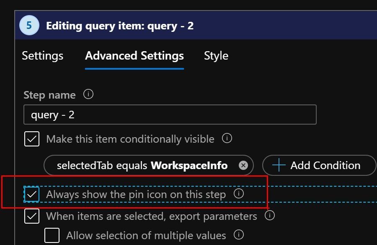Uncheck Make this item conditionally visible
Viewport: 377px width, 245px height.
click(x=32, y=139)
